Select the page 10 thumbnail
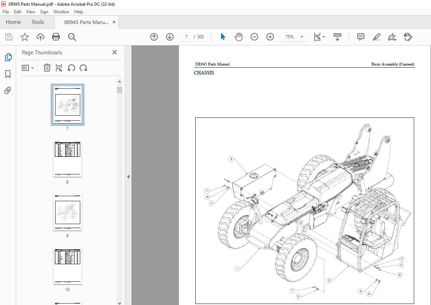 point(67,266)
